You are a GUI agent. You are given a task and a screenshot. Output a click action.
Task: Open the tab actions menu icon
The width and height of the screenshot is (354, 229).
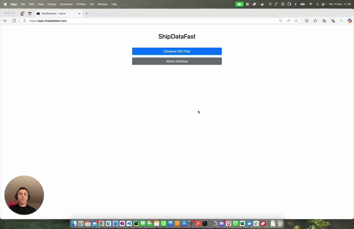(30, 13)
